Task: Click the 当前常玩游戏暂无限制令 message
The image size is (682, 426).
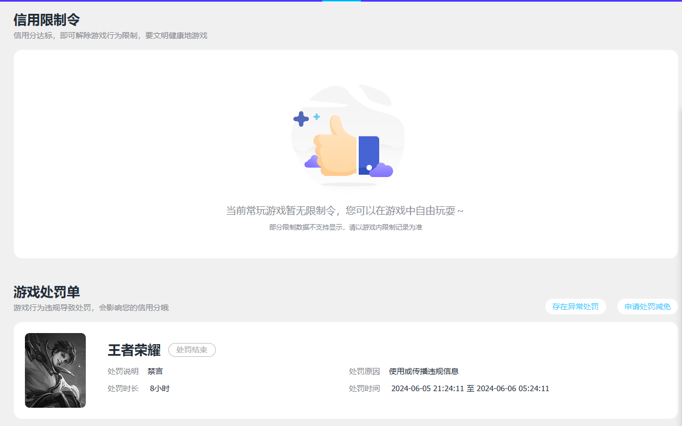Action: (344, 211)
